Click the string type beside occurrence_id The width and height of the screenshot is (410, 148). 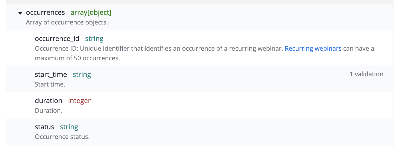click(94, 39)
